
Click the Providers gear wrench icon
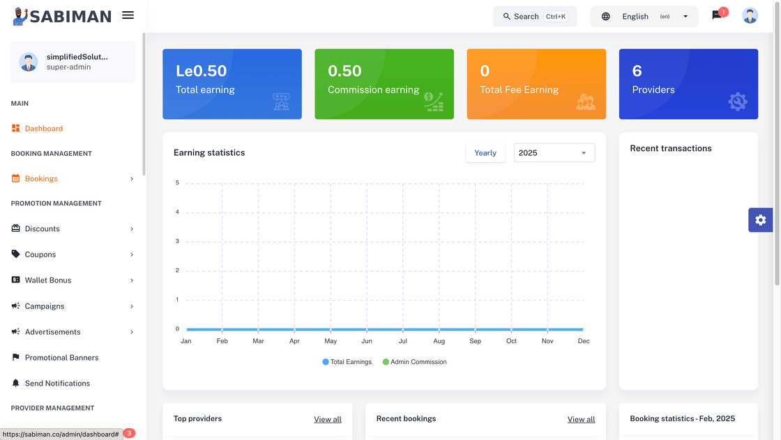(x=738, y=102)
